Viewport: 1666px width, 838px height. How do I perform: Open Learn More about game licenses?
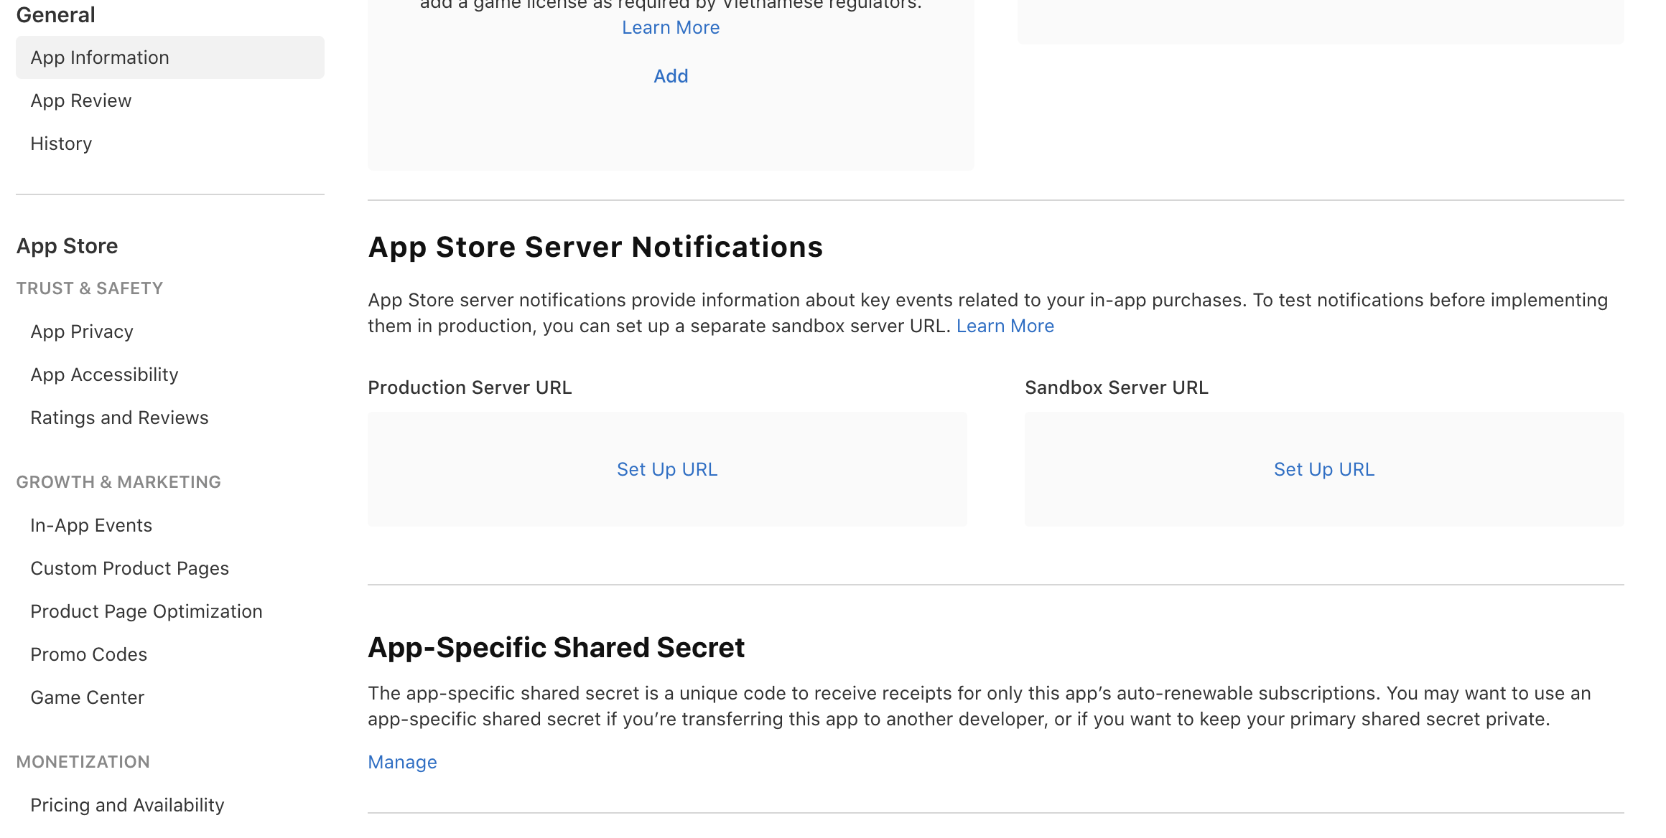coord(671,27)
